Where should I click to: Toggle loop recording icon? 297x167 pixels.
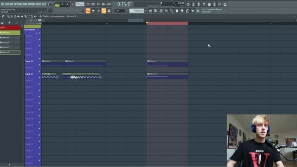pyautogui.click(x=109, y=4)
